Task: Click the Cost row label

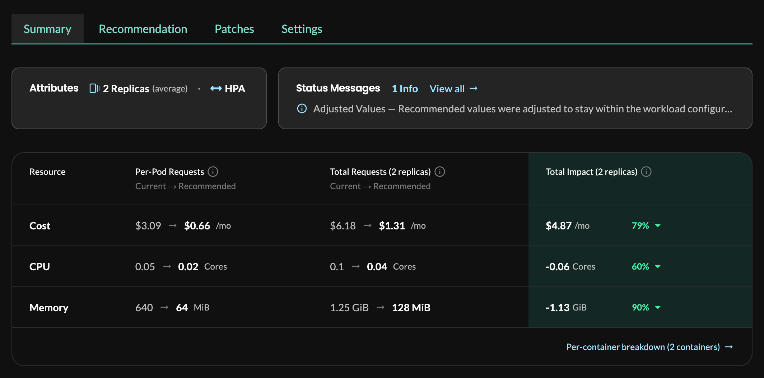Action: pos(40,226)
